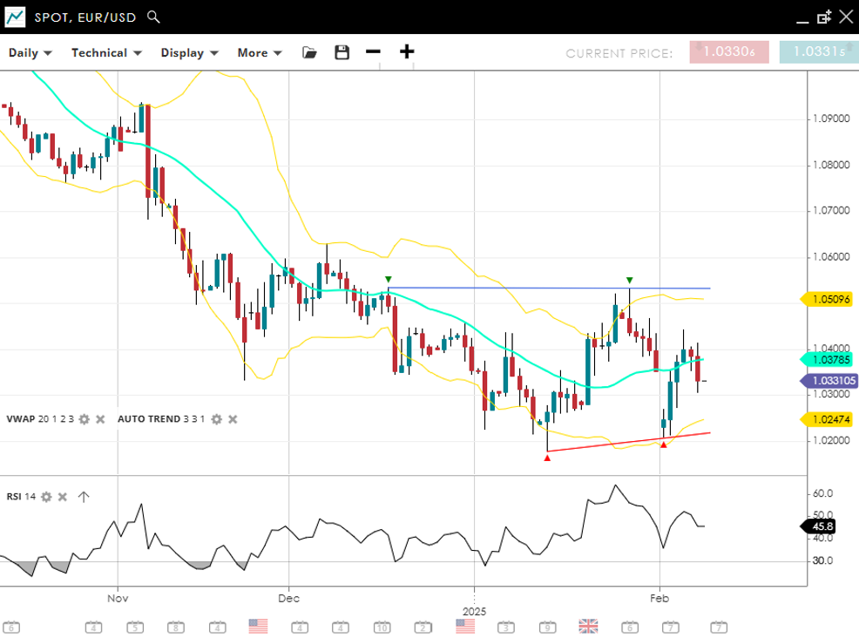Move RSI panel up with arrow

84,497
